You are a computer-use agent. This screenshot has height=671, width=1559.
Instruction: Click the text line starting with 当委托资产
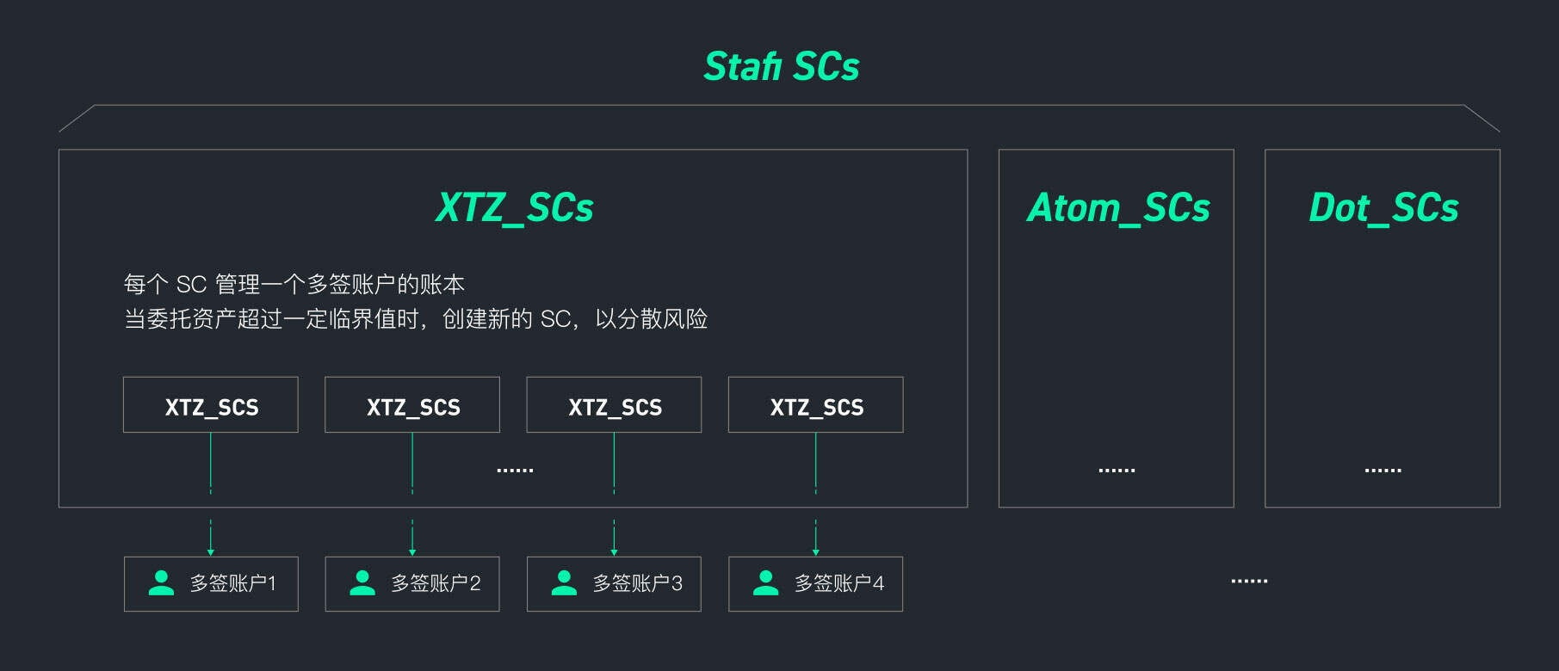point(416,319)
